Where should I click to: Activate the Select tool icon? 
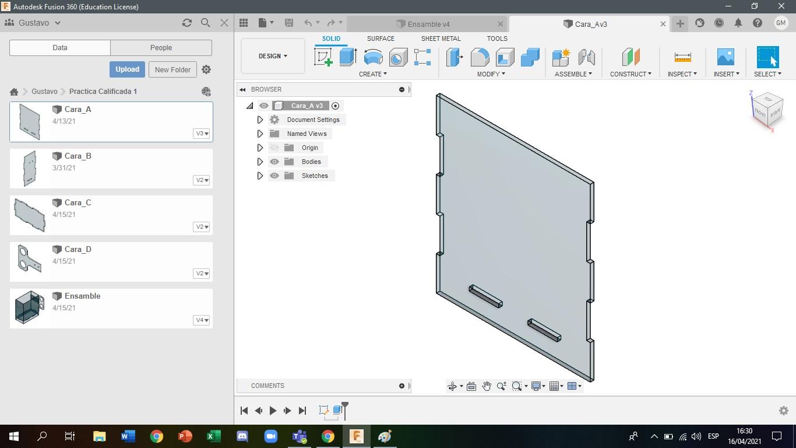point(767,57)
